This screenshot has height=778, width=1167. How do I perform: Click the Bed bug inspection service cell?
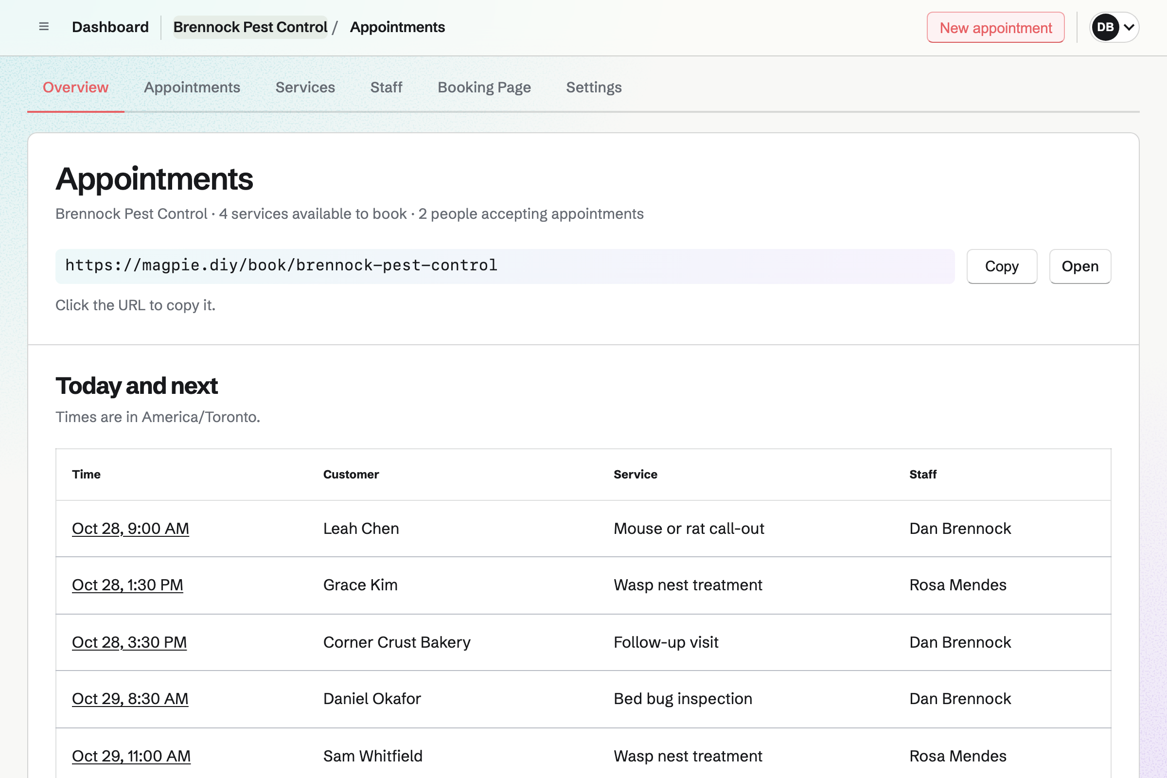(x=683, y=699)
